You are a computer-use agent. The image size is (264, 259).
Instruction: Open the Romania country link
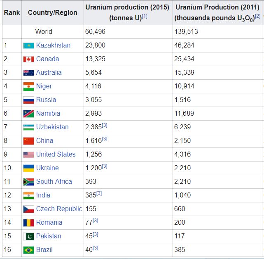pyautogui.click(x=49, y=222)
